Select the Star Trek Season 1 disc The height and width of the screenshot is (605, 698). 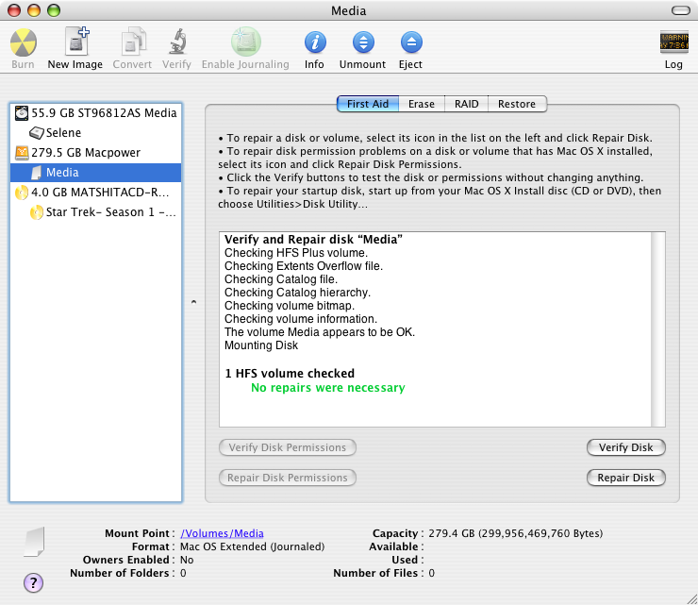point(95,212)
